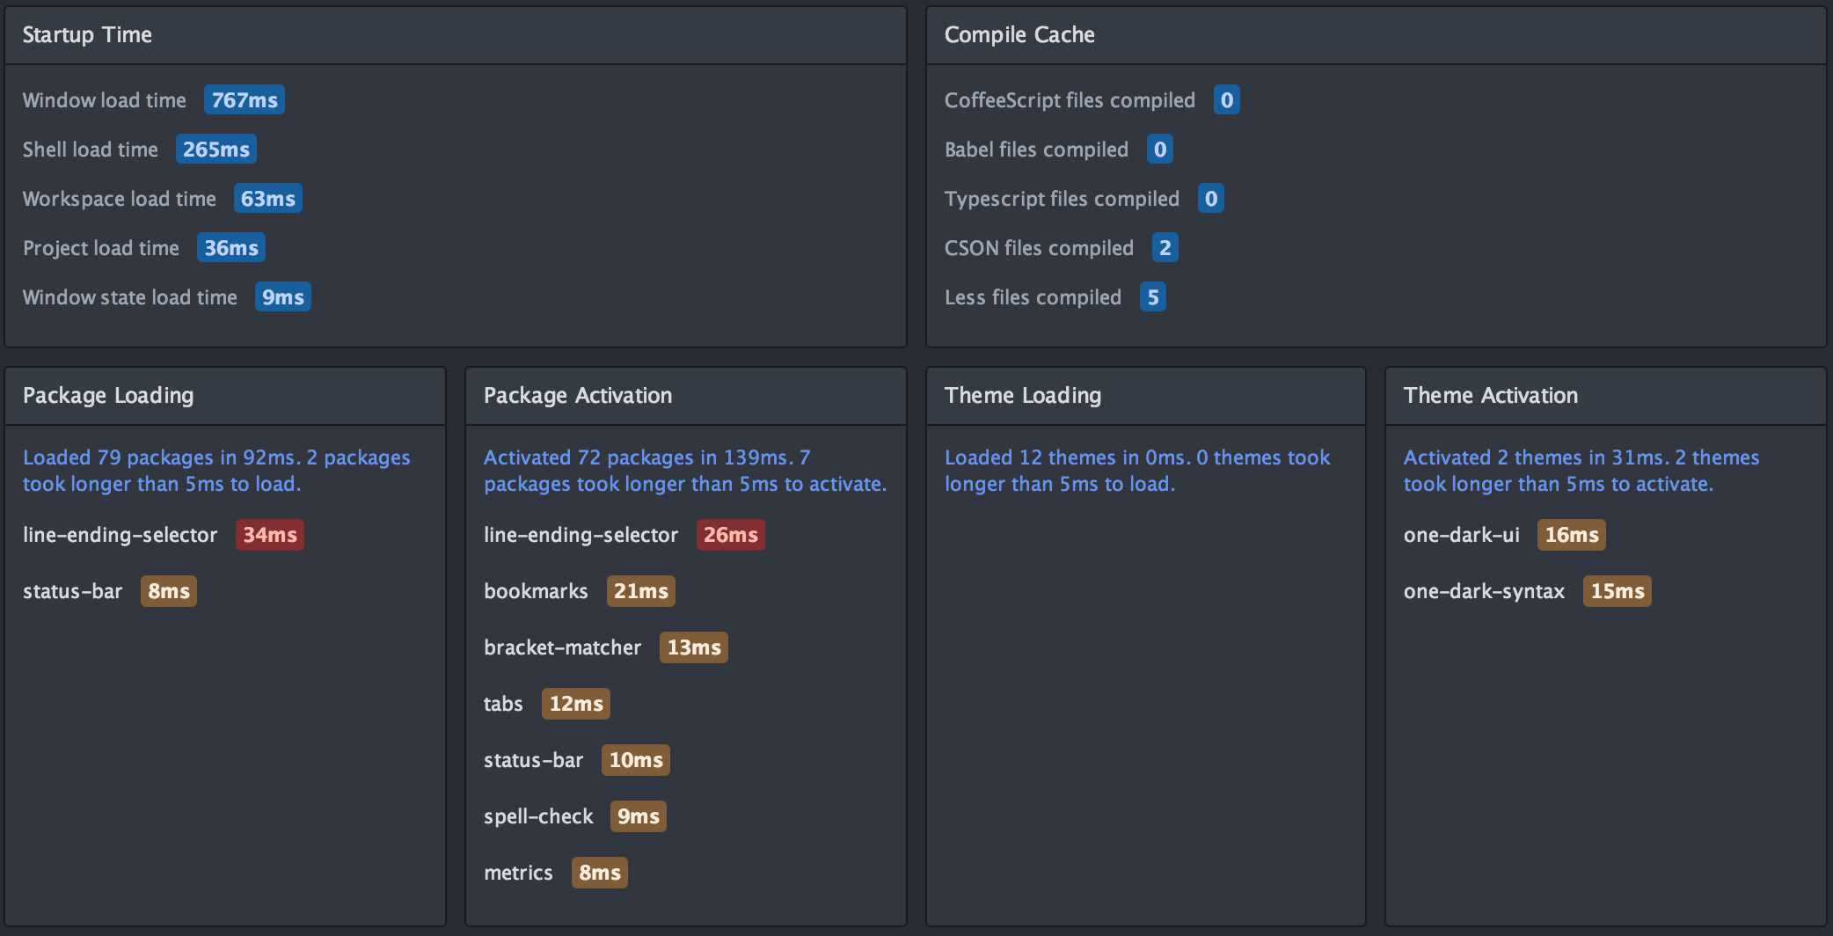This screenshot has height=936, width=1833.
Task: Click one-dark-ui theme entry
Action: [x=1461, y=535]
